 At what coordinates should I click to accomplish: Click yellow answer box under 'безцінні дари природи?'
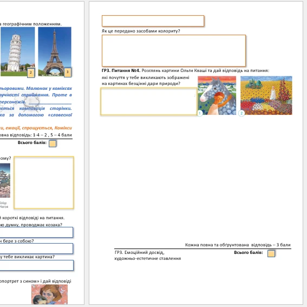(x=148, y=101)
